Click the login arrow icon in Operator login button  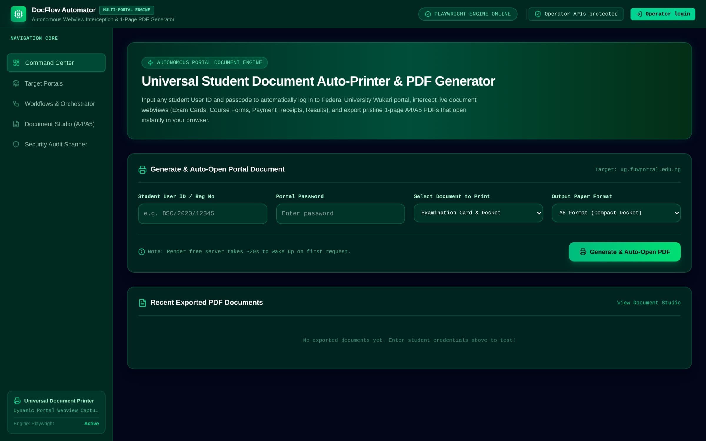tap(639, 14)
